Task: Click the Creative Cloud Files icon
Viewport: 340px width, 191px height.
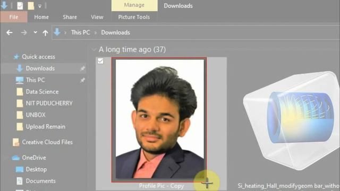Action: [16, 142]
